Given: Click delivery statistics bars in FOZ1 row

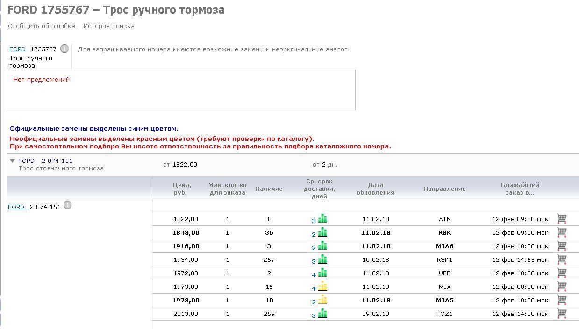Looking at the screenshot, I should pos(322,313).
